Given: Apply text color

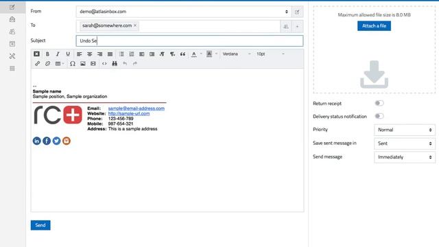Looking at the screenshot, I should point(193,54).
